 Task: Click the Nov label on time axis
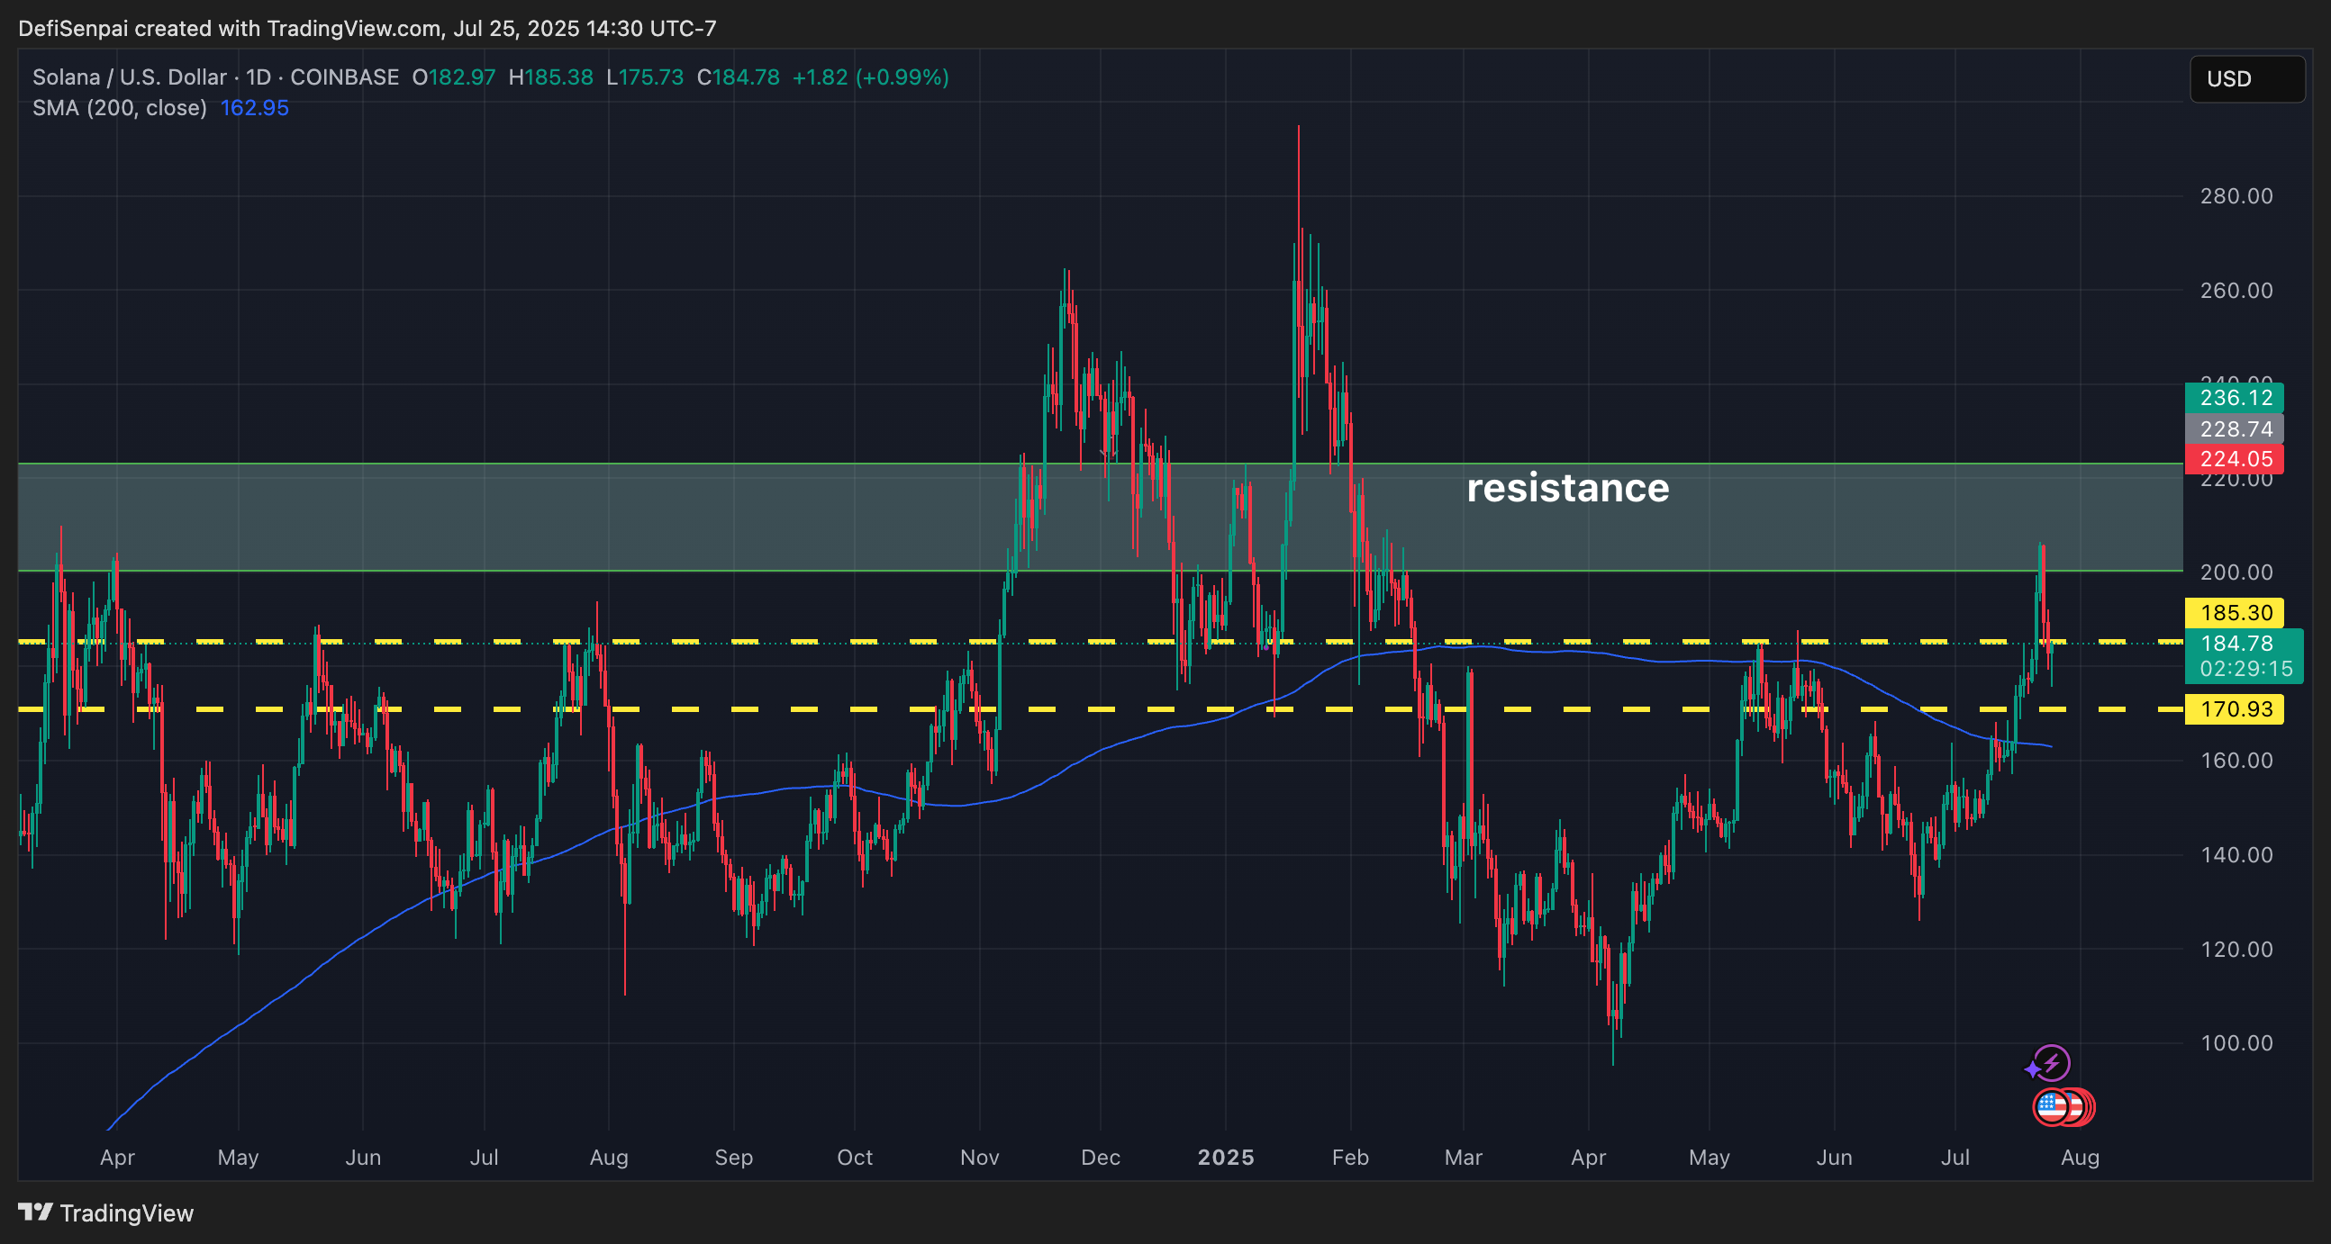[x=979, y=1158]
